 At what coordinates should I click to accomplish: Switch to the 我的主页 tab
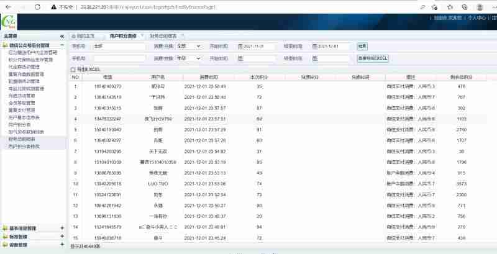tap(86, 36)
